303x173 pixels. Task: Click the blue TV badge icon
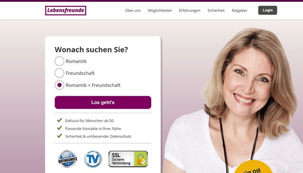(x=93, y=159)
